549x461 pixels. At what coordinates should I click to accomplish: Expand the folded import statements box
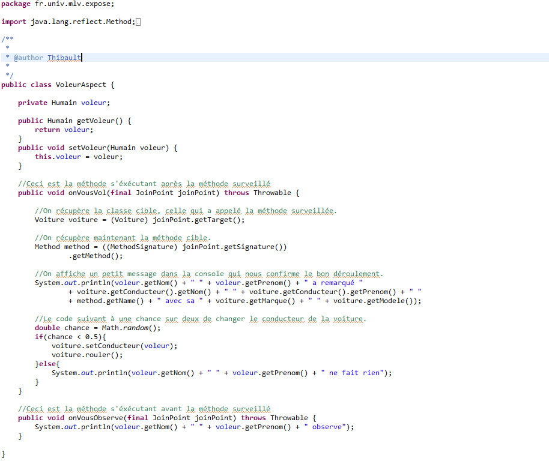click(138, 22)
